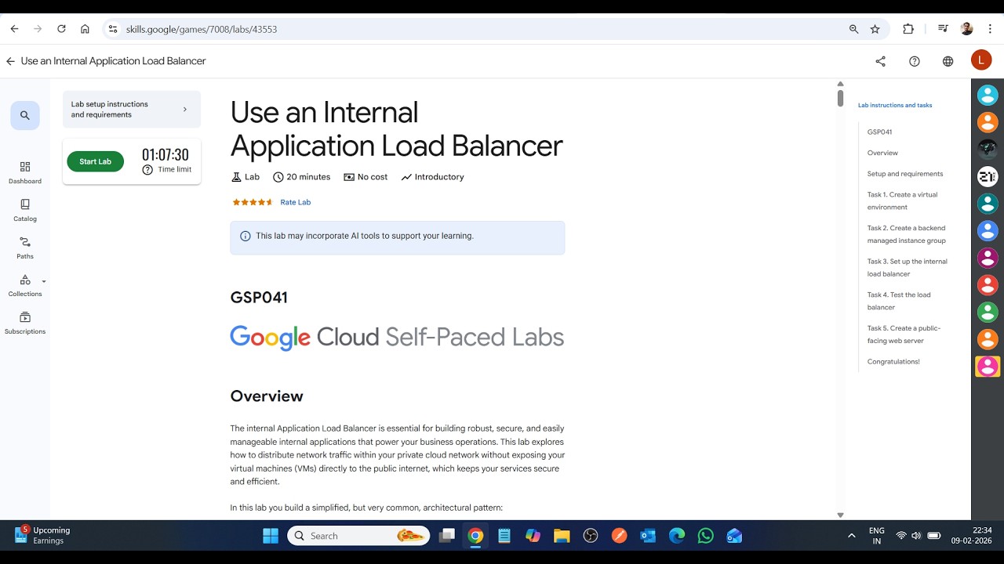Screen dimensions: 1004x564
Task: Jump to Setup and requirements section
Action: point(905,174)
